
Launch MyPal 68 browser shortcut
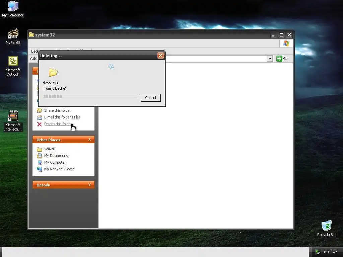13,36
